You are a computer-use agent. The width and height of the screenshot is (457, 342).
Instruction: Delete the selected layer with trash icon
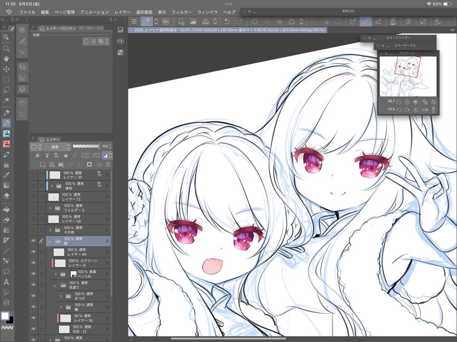[x=108, y=164]
